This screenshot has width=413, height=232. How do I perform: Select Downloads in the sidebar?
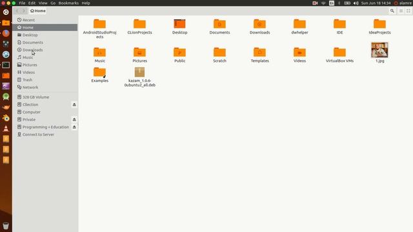45,50
